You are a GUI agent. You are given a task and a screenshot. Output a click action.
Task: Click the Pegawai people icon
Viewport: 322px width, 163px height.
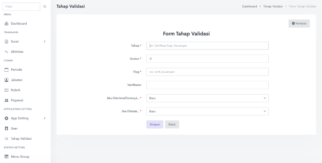click(6, 100)
